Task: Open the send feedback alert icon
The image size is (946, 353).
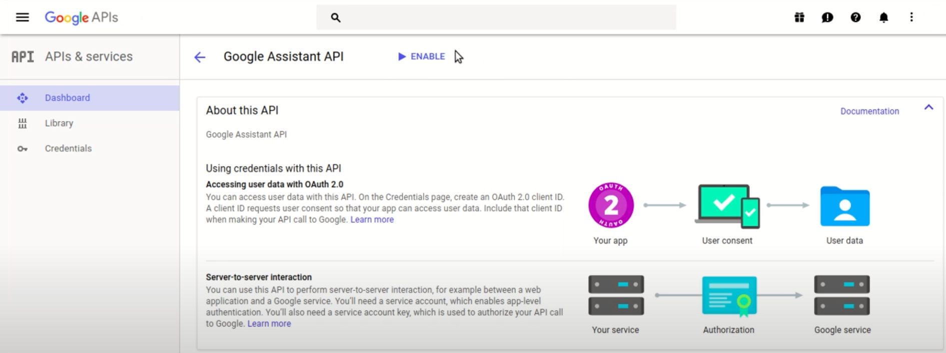Action: tap(827, 17)
